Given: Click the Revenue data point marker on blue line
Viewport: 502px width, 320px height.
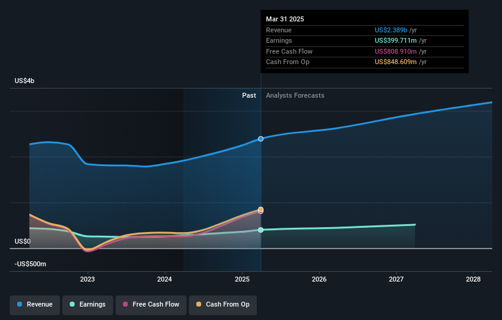Looking at the screenshot, I should [261, 139].
